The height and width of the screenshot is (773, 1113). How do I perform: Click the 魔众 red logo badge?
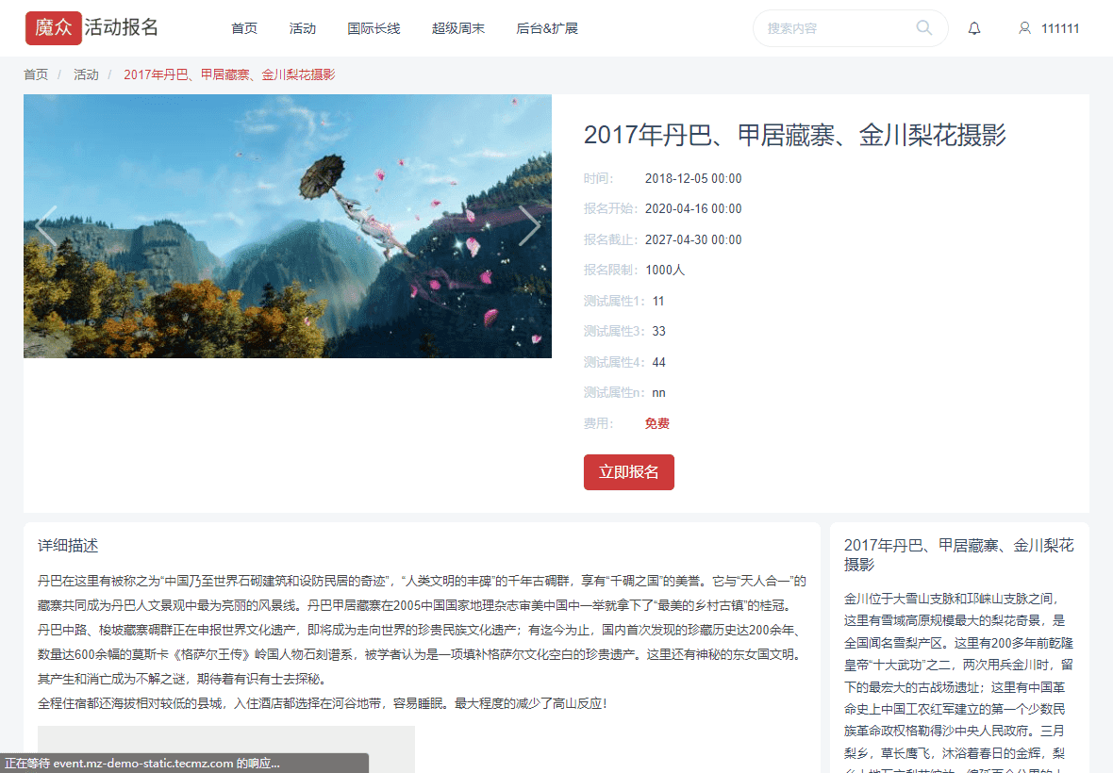pos(53,27)
